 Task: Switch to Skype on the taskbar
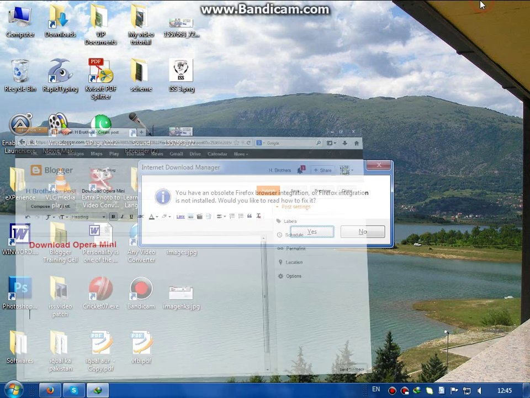73,391
